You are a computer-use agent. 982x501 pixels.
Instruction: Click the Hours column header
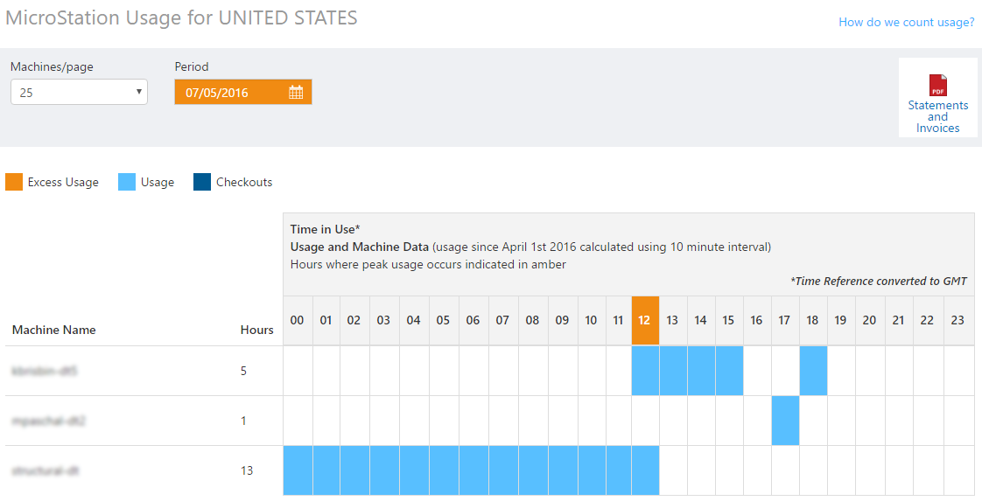tap(256, 330)
